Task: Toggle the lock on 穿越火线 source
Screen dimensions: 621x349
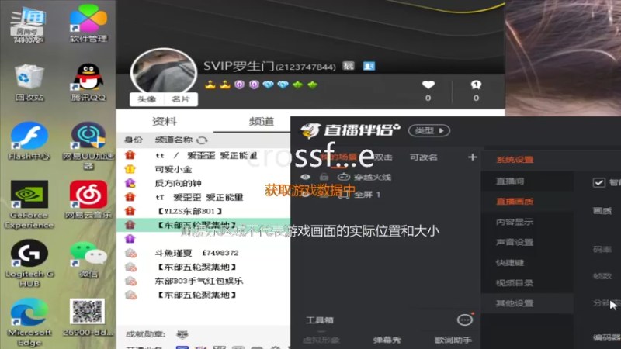Action: pos(324,177)
